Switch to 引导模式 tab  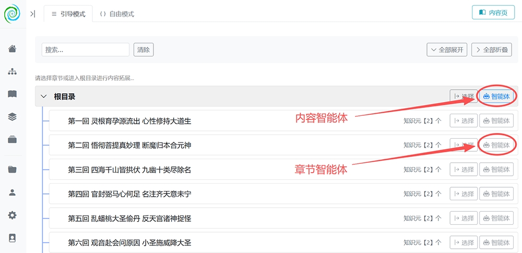tap(68, 14)
